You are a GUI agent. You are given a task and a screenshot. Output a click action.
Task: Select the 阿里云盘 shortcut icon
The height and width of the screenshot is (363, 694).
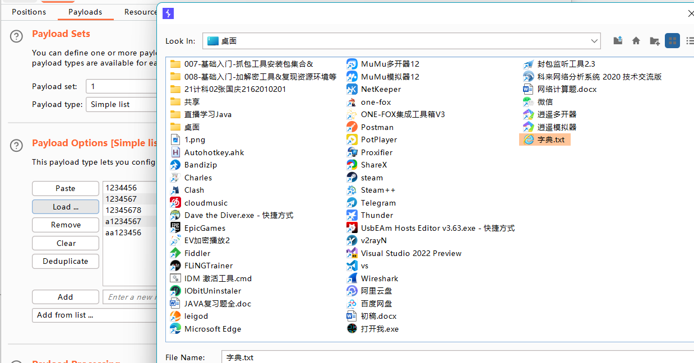(352, 291)
